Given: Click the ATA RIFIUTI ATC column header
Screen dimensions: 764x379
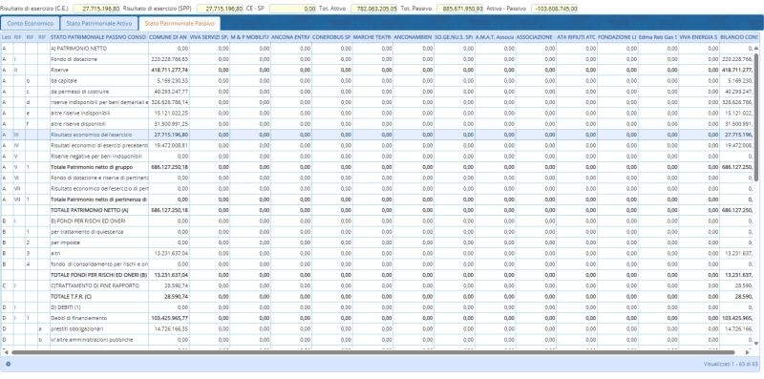Looking at the screenshot, I should point(577,37).
